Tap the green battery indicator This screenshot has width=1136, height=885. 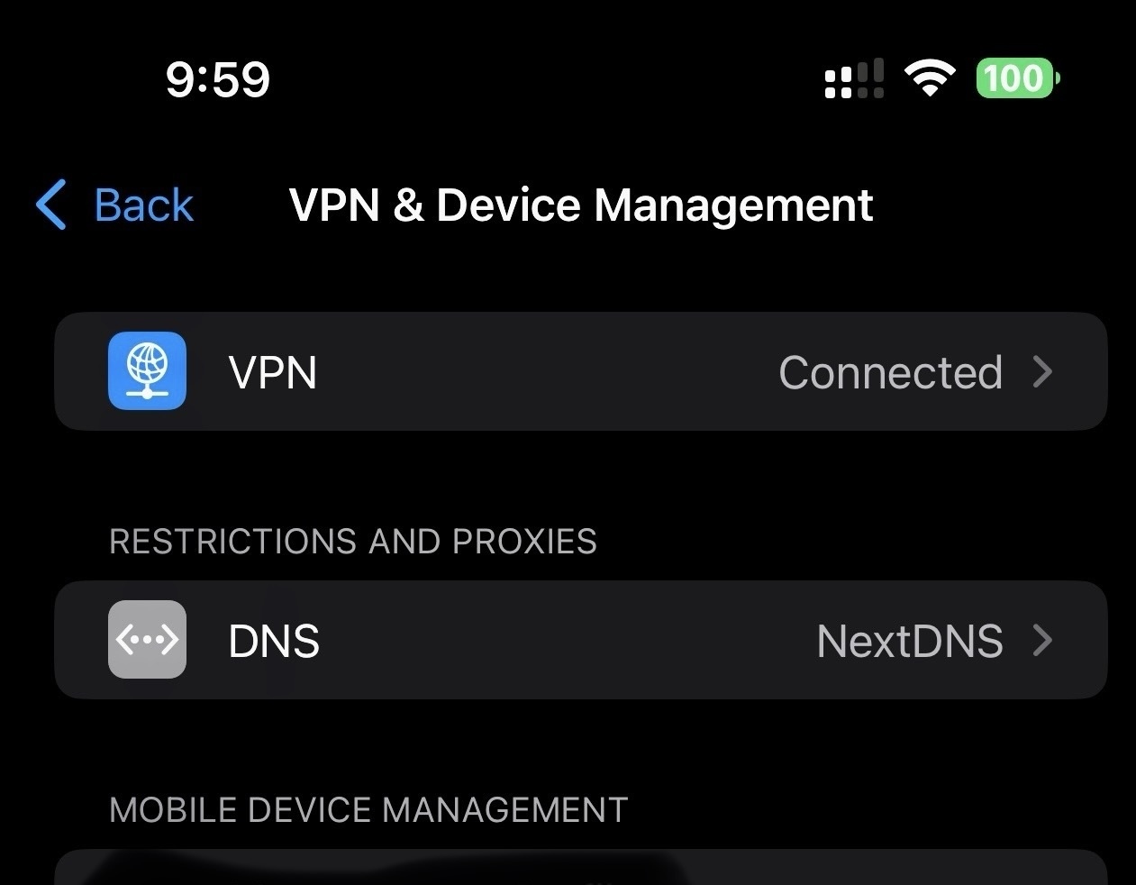tap(1016, 78)
